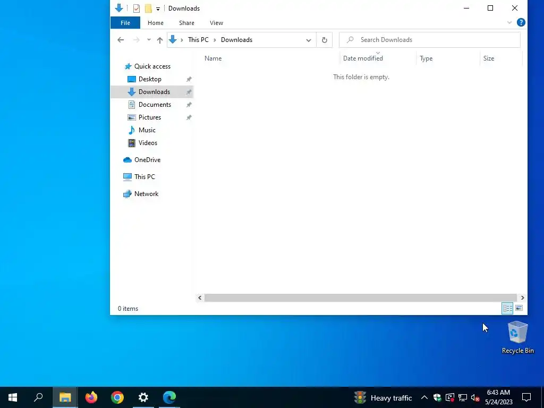Switch to the Share ribbon tab
Screen dimensions: 544x408
coord(186,23)
